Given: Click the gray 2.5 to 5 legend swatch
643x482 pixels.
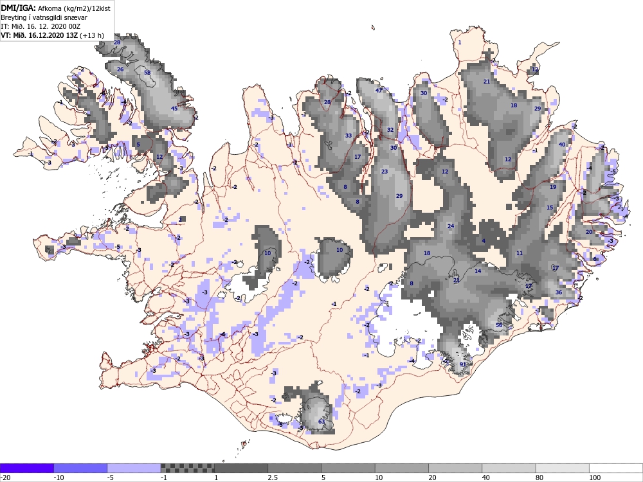Looking at the screenshot, I should coord(294,468).
